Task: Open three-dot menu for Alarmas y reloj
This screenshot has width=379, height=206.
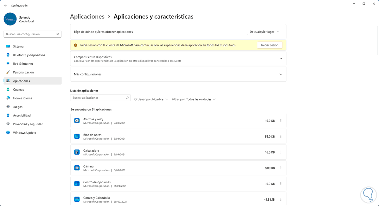Action: pyautogui.click(x=281, y=121)
